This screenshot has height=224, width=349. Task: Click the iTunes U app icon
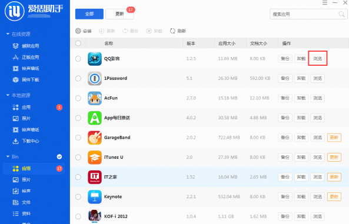pyautogui.click(x=95, y=157)
